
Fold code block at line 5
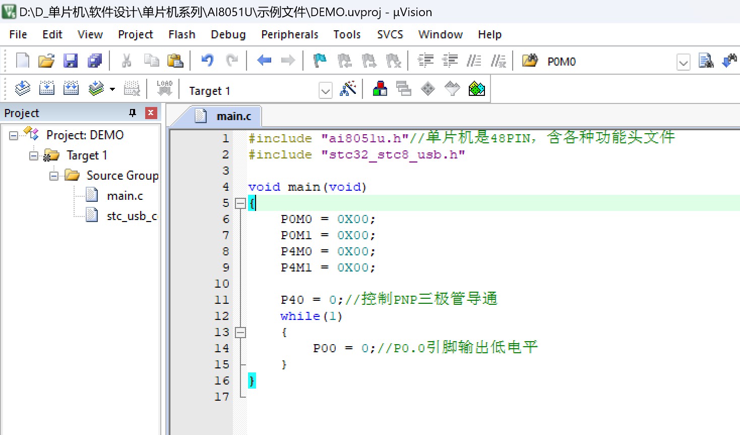(240, 203)
